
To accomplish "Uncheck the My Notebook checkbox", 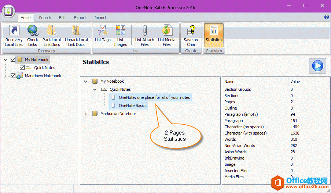I will (x=13, y=60).
